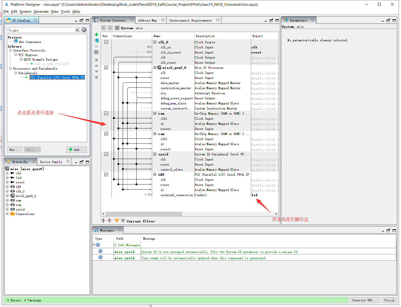Screen dimensions: 401x307
Task: Close the Messages tab
Action: tap(120, 230)
